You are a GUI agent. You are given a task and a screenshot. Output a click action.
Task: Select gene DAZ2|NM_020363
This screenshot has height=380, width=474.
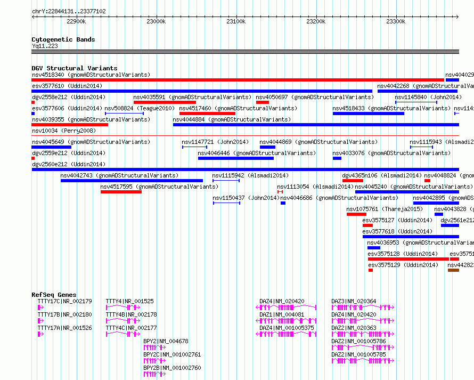[354, 328]
